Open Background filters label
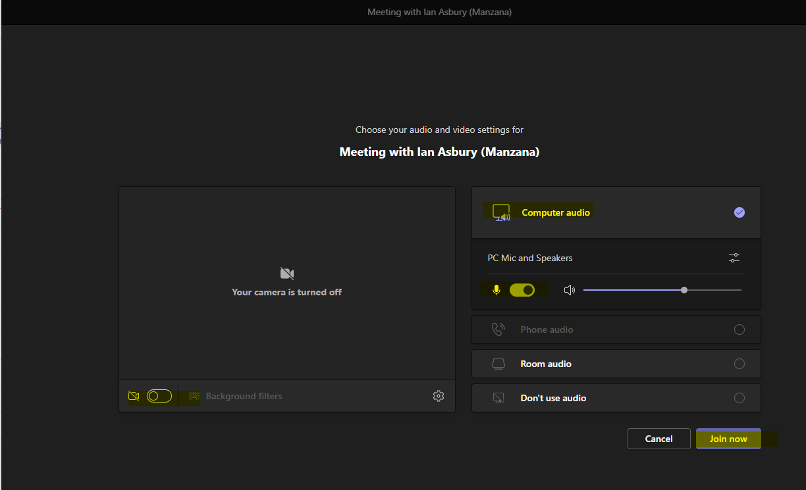This screenshot has width=806, height=490. (244, 396)
